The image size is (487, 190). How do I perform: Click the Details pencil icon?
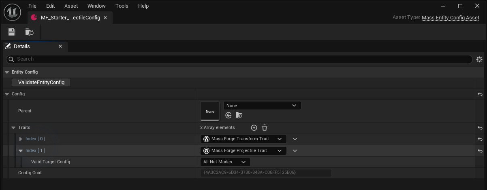[x=8, y=46]
